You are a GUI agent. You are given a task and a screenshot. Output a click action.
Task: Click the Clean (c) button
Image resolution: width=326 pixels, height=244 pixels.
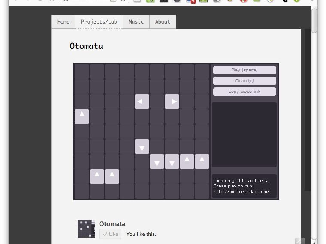(244, 81)
